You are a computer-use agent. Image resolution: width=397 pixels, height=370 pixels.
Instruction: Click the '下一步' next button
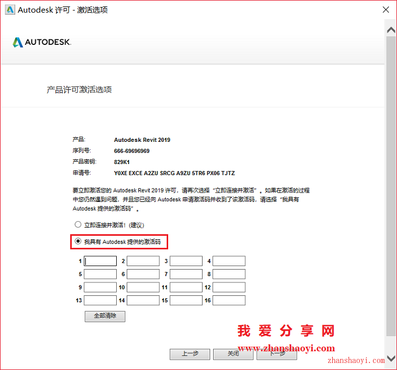click(x=277, y=354)
